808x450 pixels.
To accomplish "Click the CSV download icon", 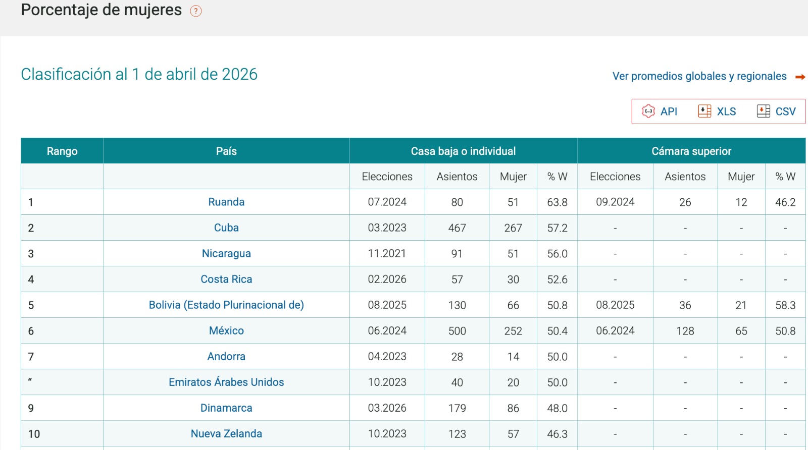I will 763,111.
